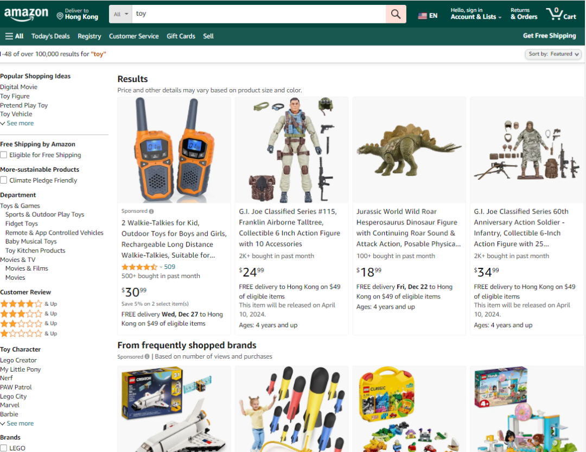Image resolution: width=586 pixels, height=452 pixels.
Task: Open the Fidget Toys department link
Action: (22, 224)
